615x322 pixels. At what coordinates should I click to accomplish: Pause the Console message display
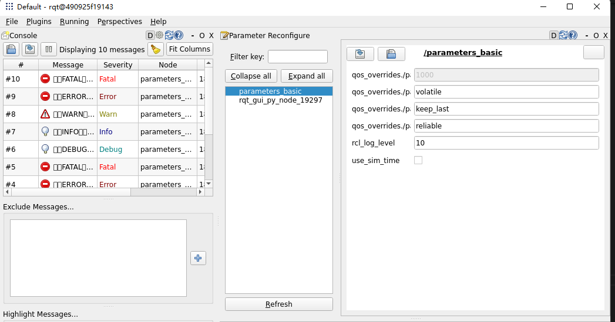coord(48,50)
